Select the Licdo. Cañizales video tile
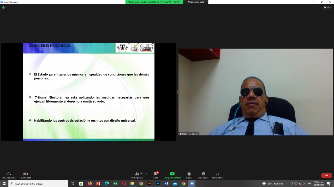The image size is (334, 187). coord(256,92)
